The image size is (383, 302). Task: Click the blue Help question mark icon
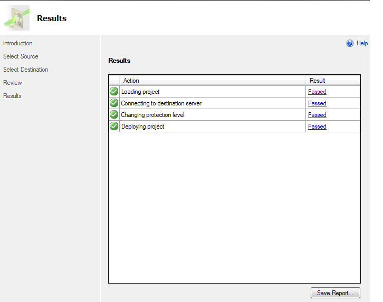[350, 43]
